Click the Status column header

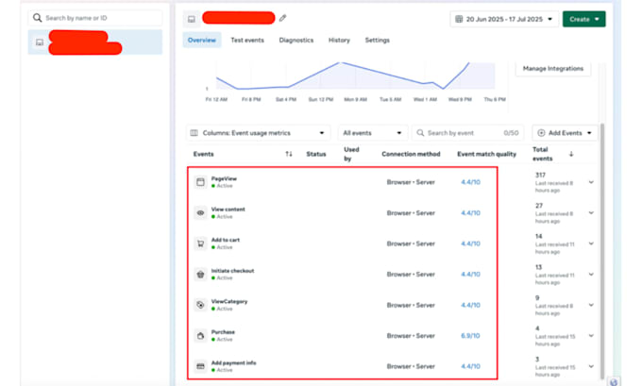point(316,154)
